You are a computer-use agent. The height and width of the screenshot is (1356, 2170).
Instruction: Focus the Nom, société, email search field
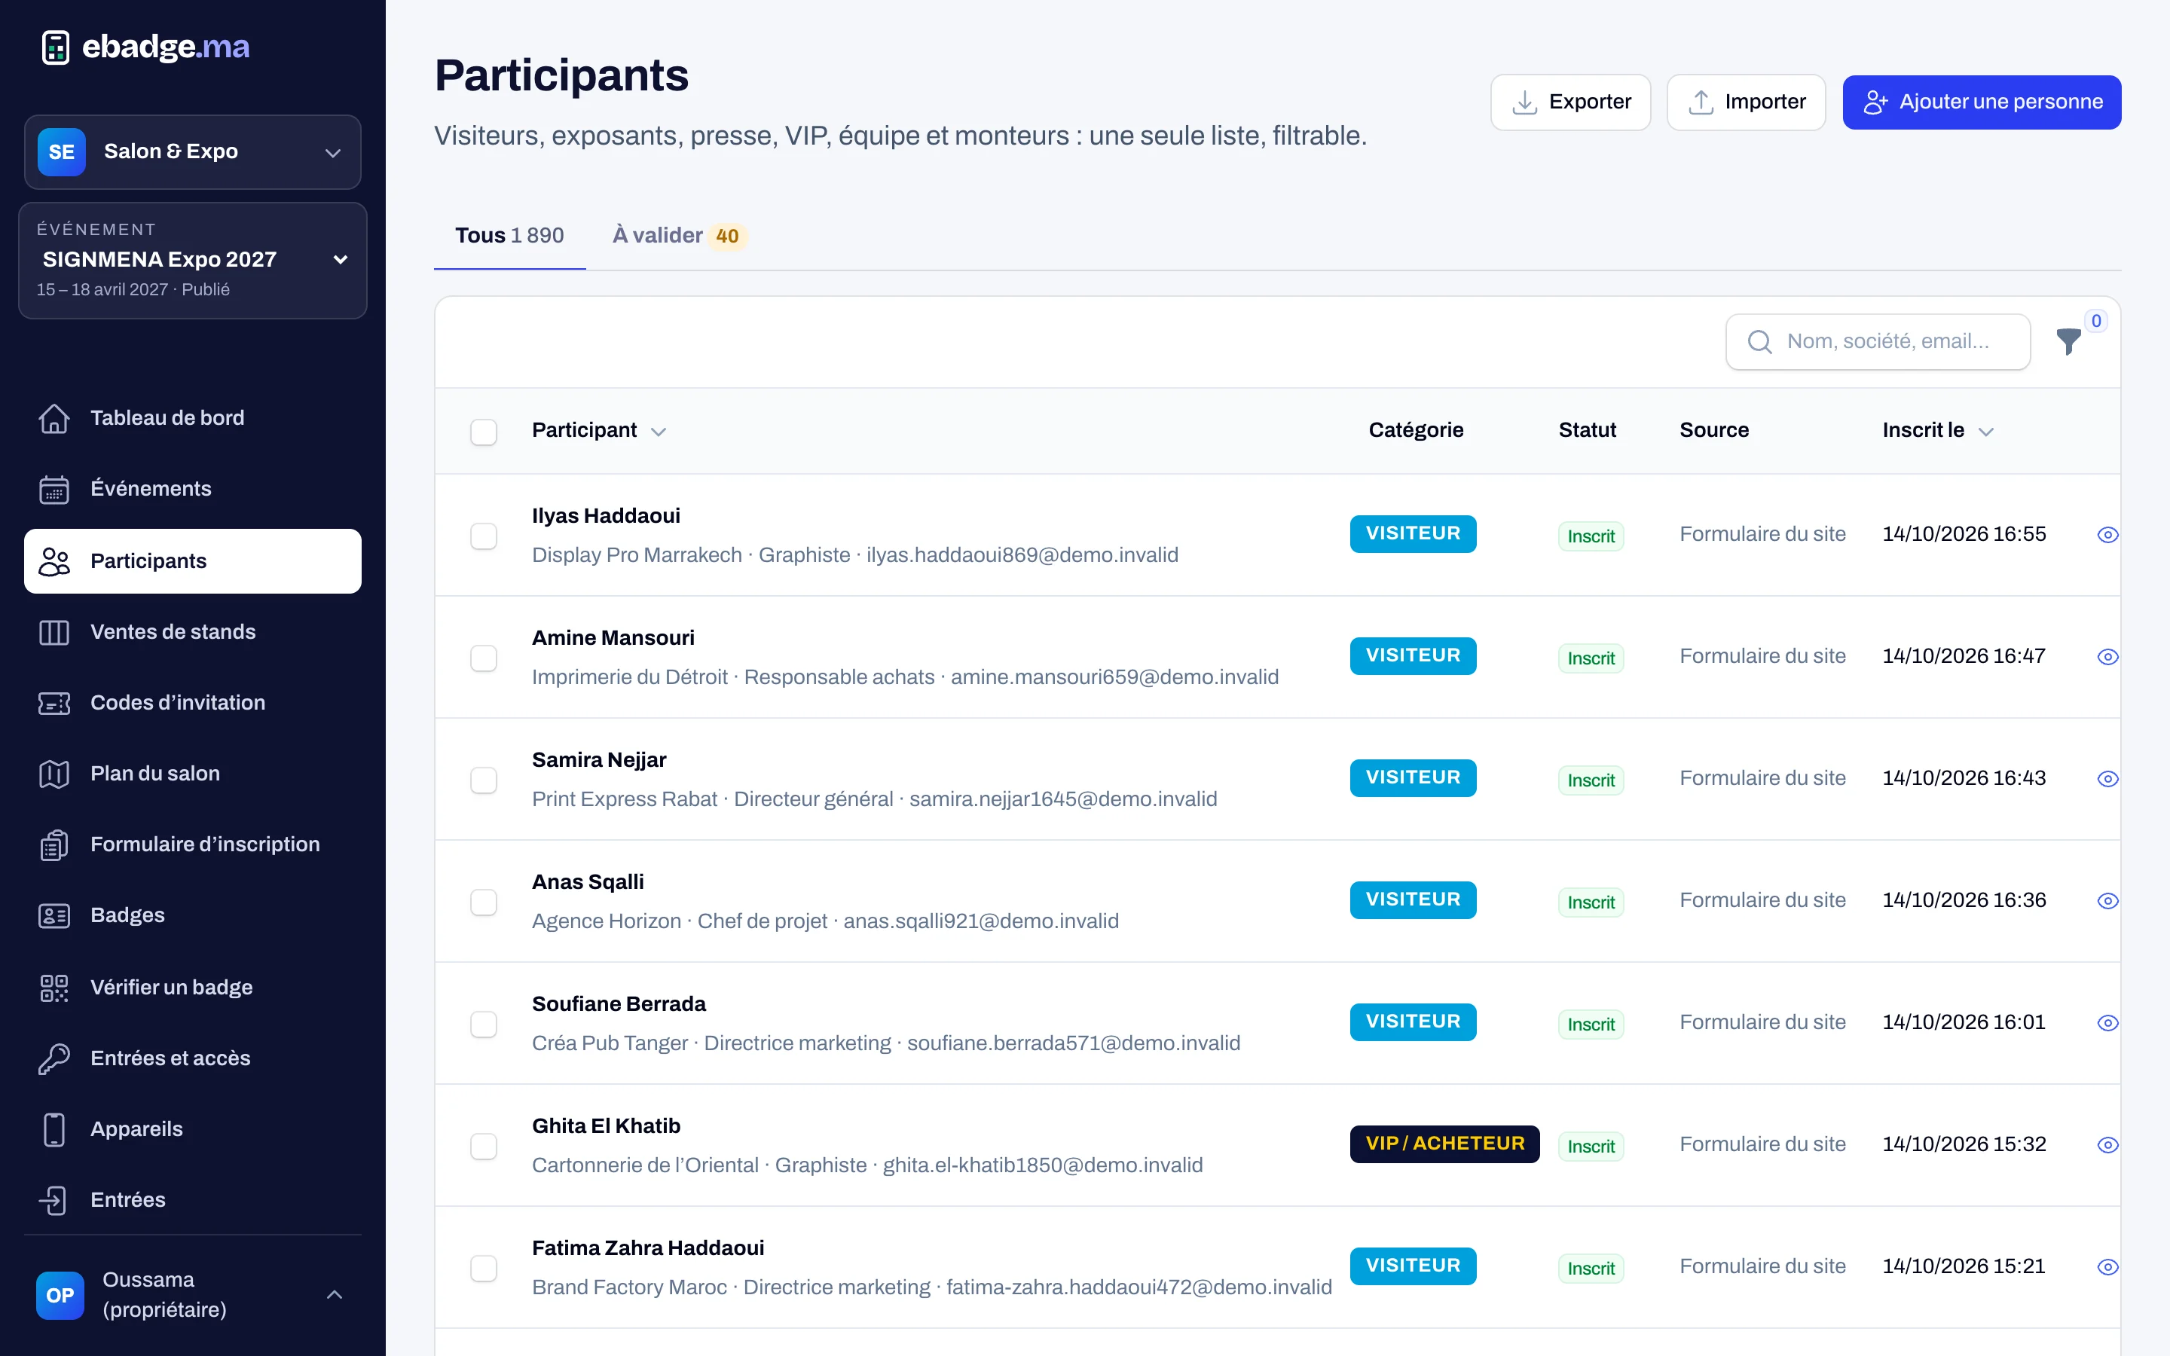point(1878,342)
